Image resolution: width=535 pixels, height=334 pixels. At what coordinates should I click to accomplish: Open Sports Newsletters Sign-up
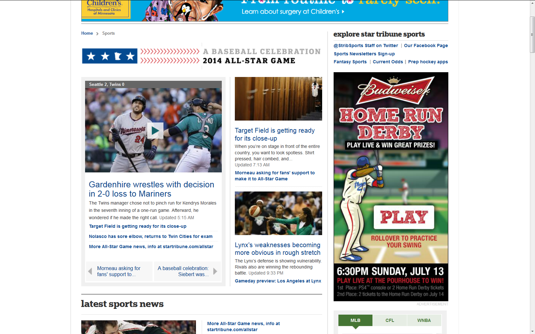[364, 54]
